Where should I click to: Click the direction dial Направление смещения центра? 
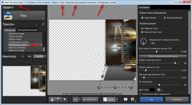coord(143,42)
